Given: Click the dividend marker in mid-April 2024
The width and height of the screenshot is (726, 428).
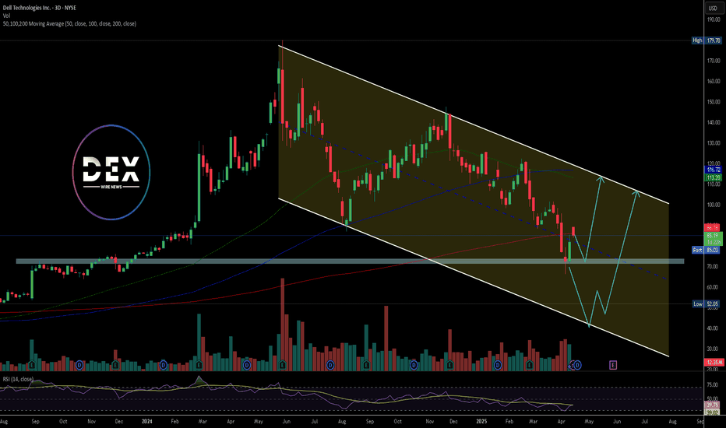Looking at the screenshot, I should (247, 366).
